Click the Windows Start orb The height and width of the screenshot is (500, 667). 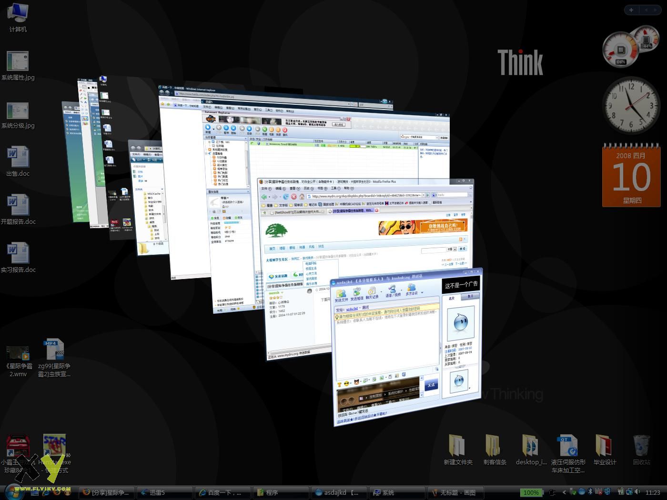14,492
